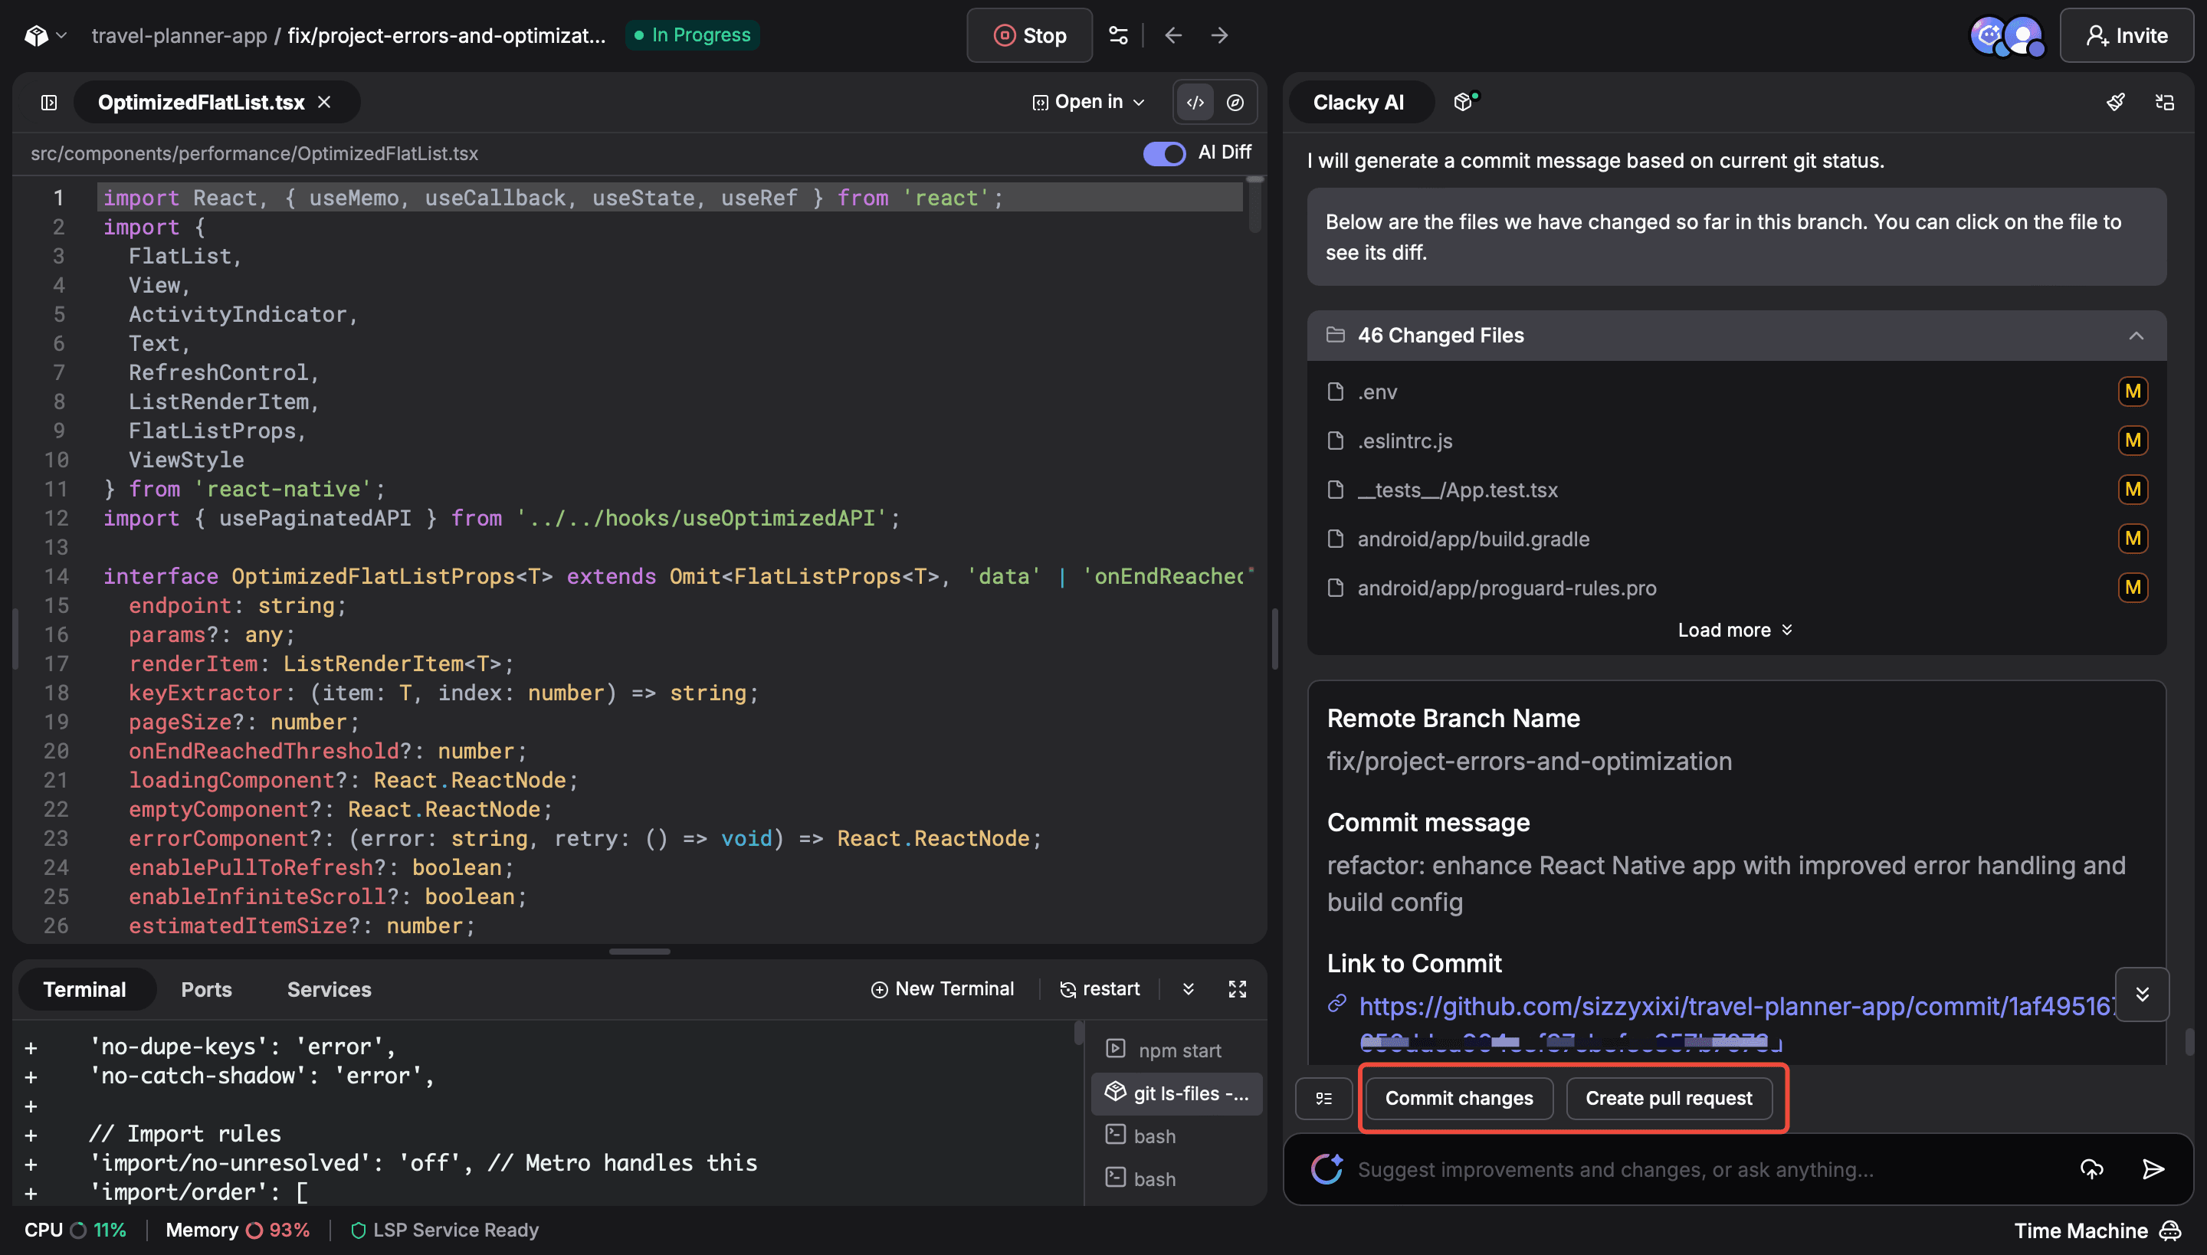
Task: Switch to the Services tab
Action: pyautogui.click(x=329, y=990)
